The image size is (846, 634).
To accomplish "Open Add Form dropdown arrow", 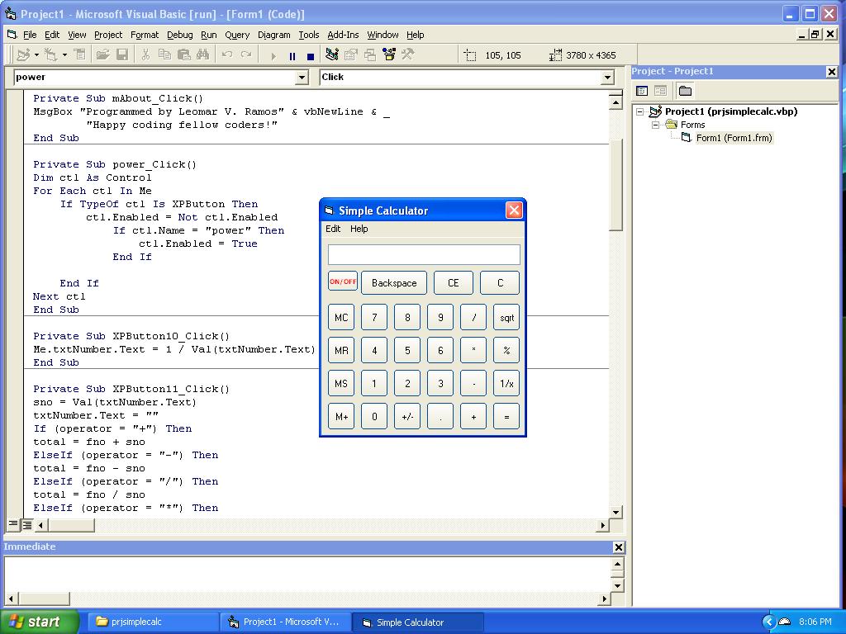I will (64, 54).
